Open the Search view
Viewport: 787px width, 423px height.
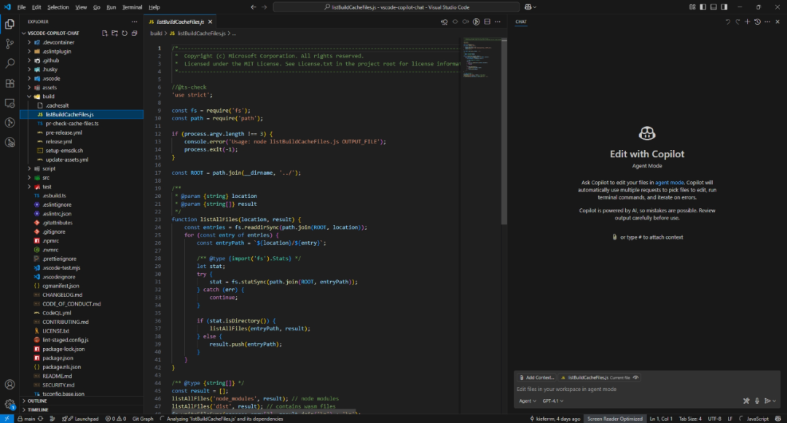click(x=9, y=63)
